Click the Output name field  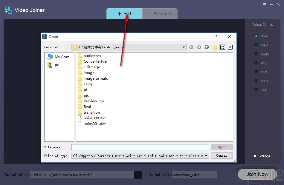[195, 175]
